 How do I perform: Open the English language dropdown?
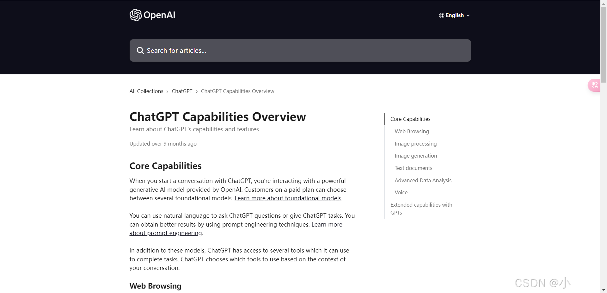point(454,16)
